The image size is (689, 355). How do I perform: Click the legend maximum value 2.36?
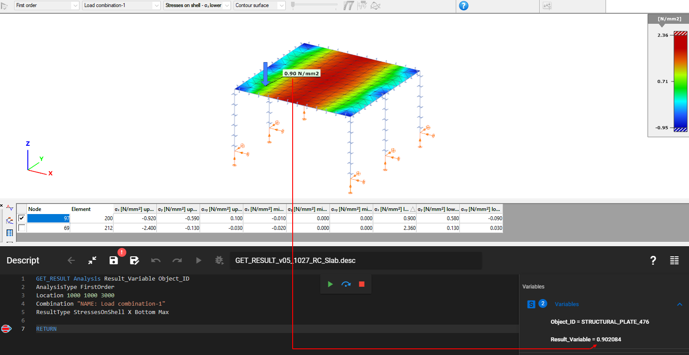point(663,35)
